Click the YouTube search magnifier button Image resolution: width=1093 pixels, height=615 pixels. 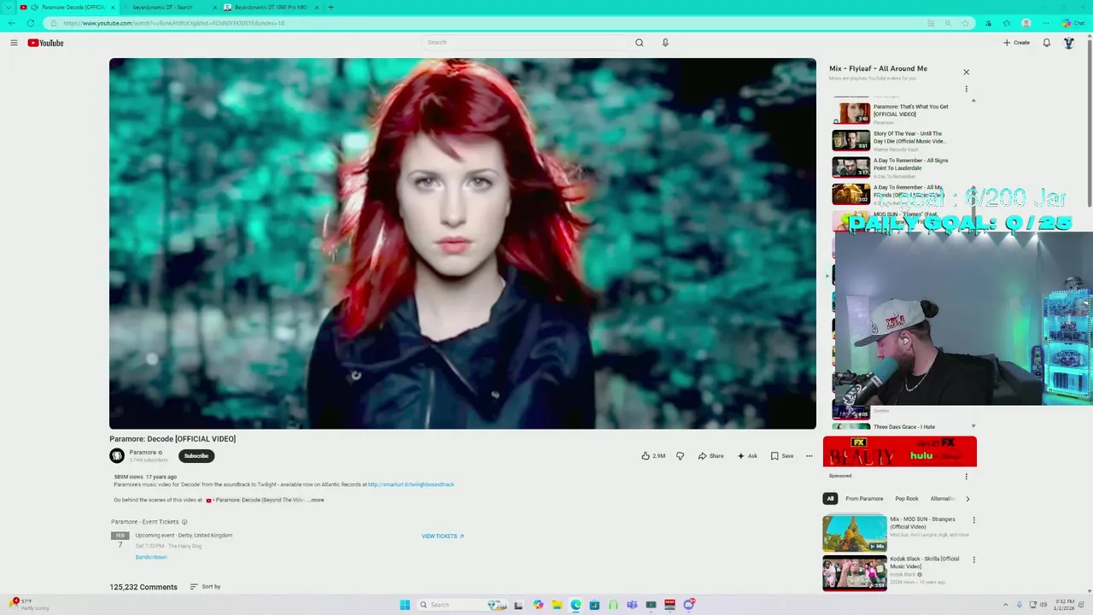click(x=639, y=43)
